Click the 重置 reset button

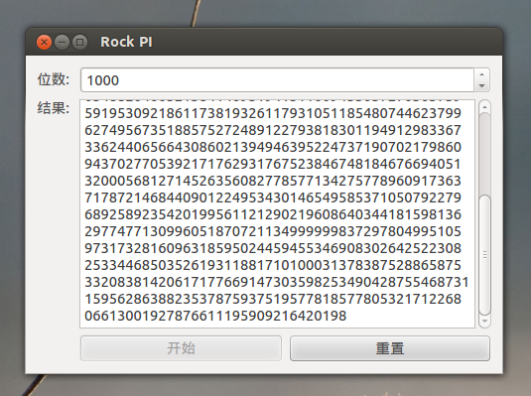click(390, 348)
